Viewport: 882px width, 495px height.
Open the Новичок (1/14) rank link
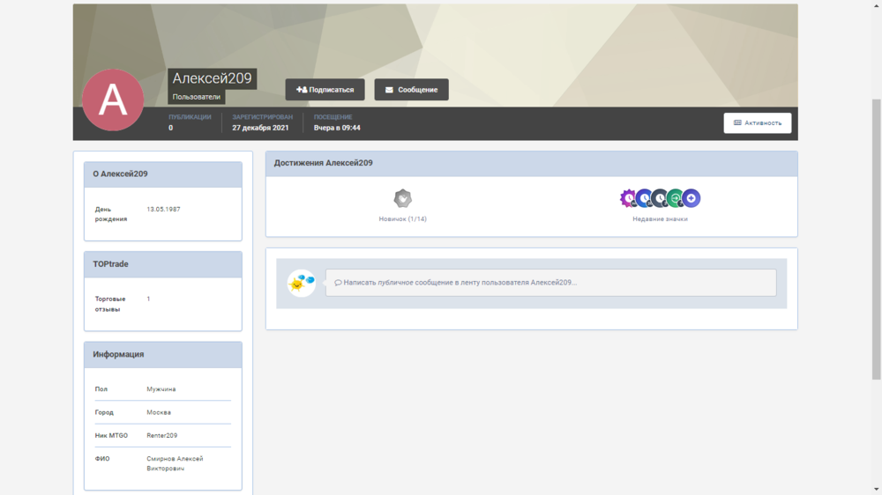pos(402,218)
